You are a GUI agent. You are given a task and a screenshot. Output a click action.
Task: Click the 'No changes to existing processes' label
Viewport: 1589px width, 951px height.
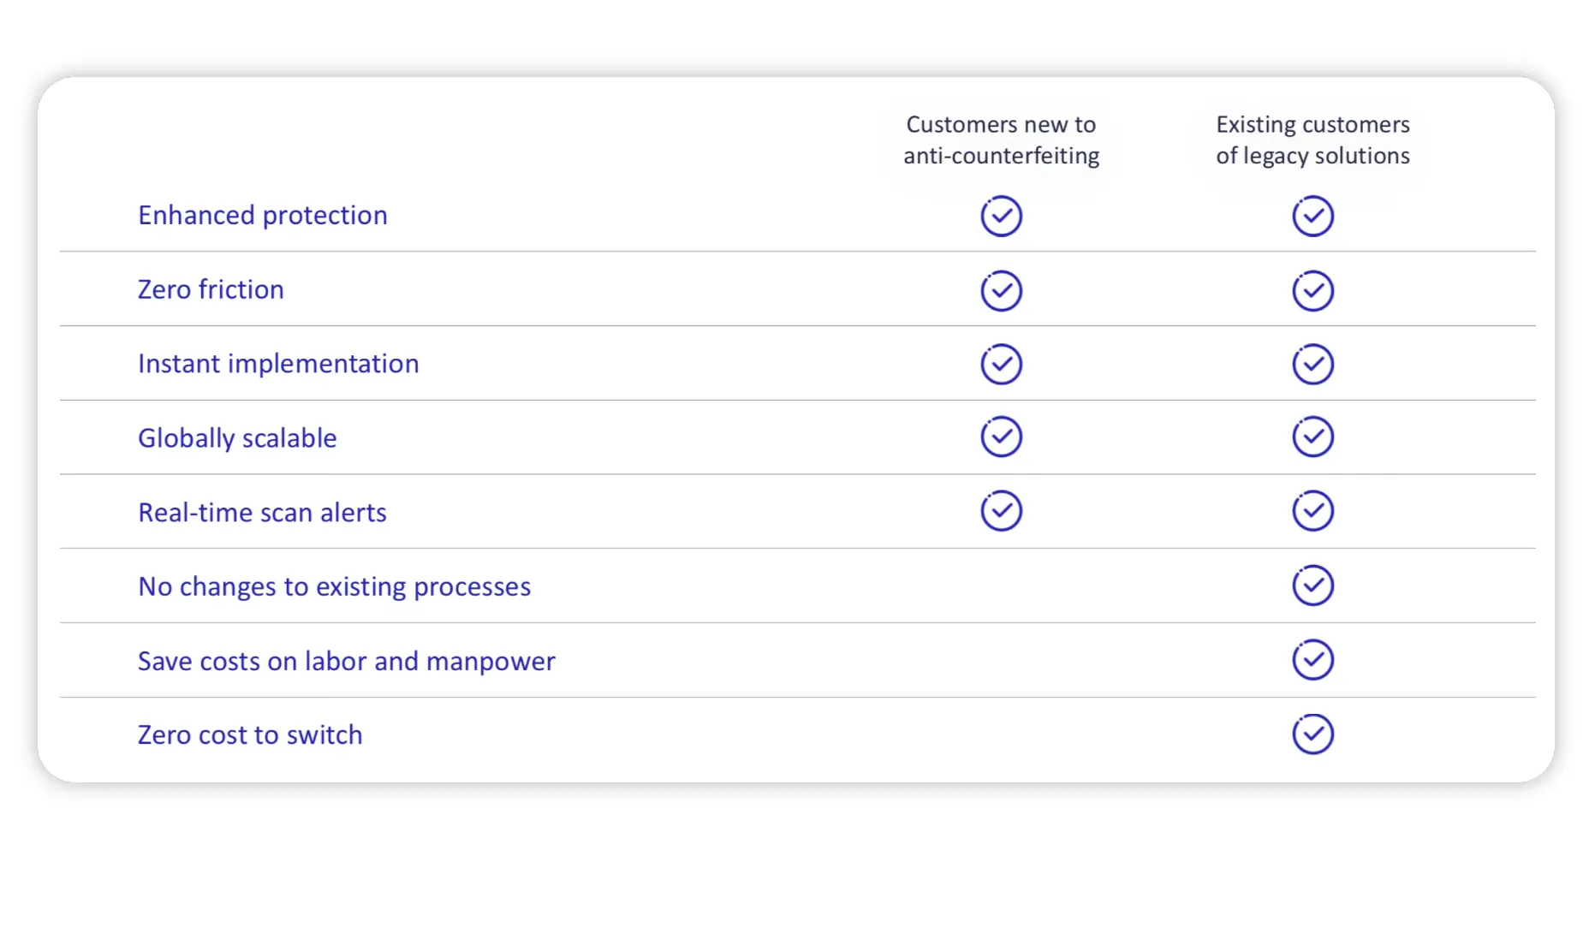point(334,586)
